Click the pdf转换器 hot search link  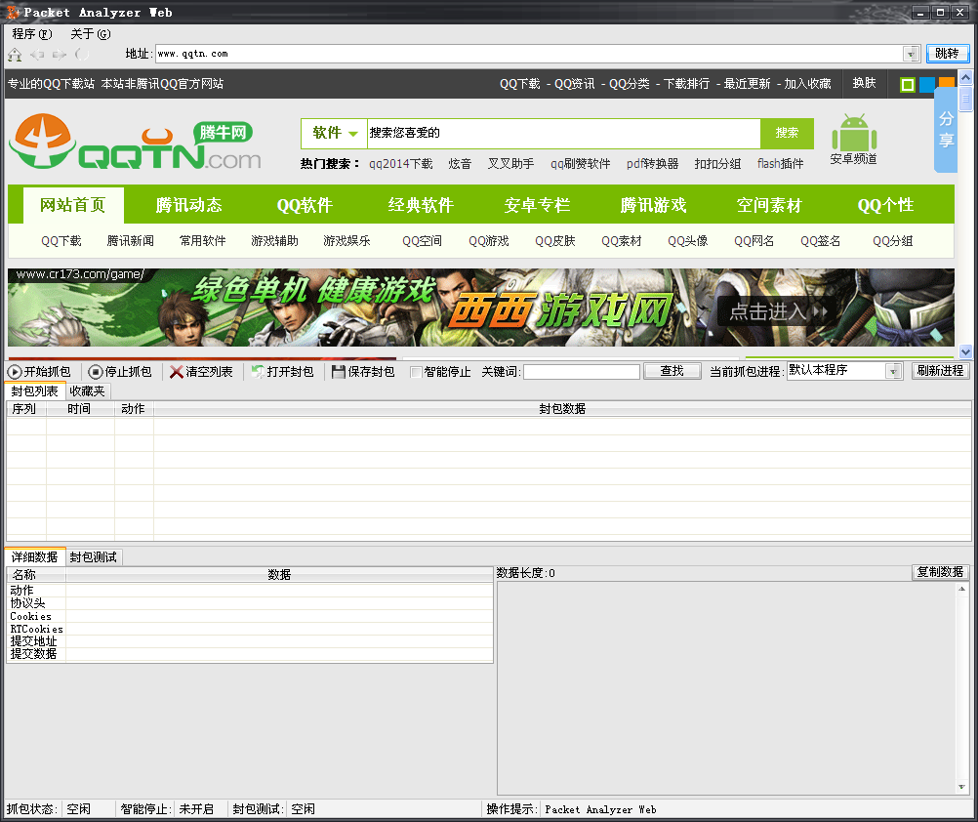652,163
